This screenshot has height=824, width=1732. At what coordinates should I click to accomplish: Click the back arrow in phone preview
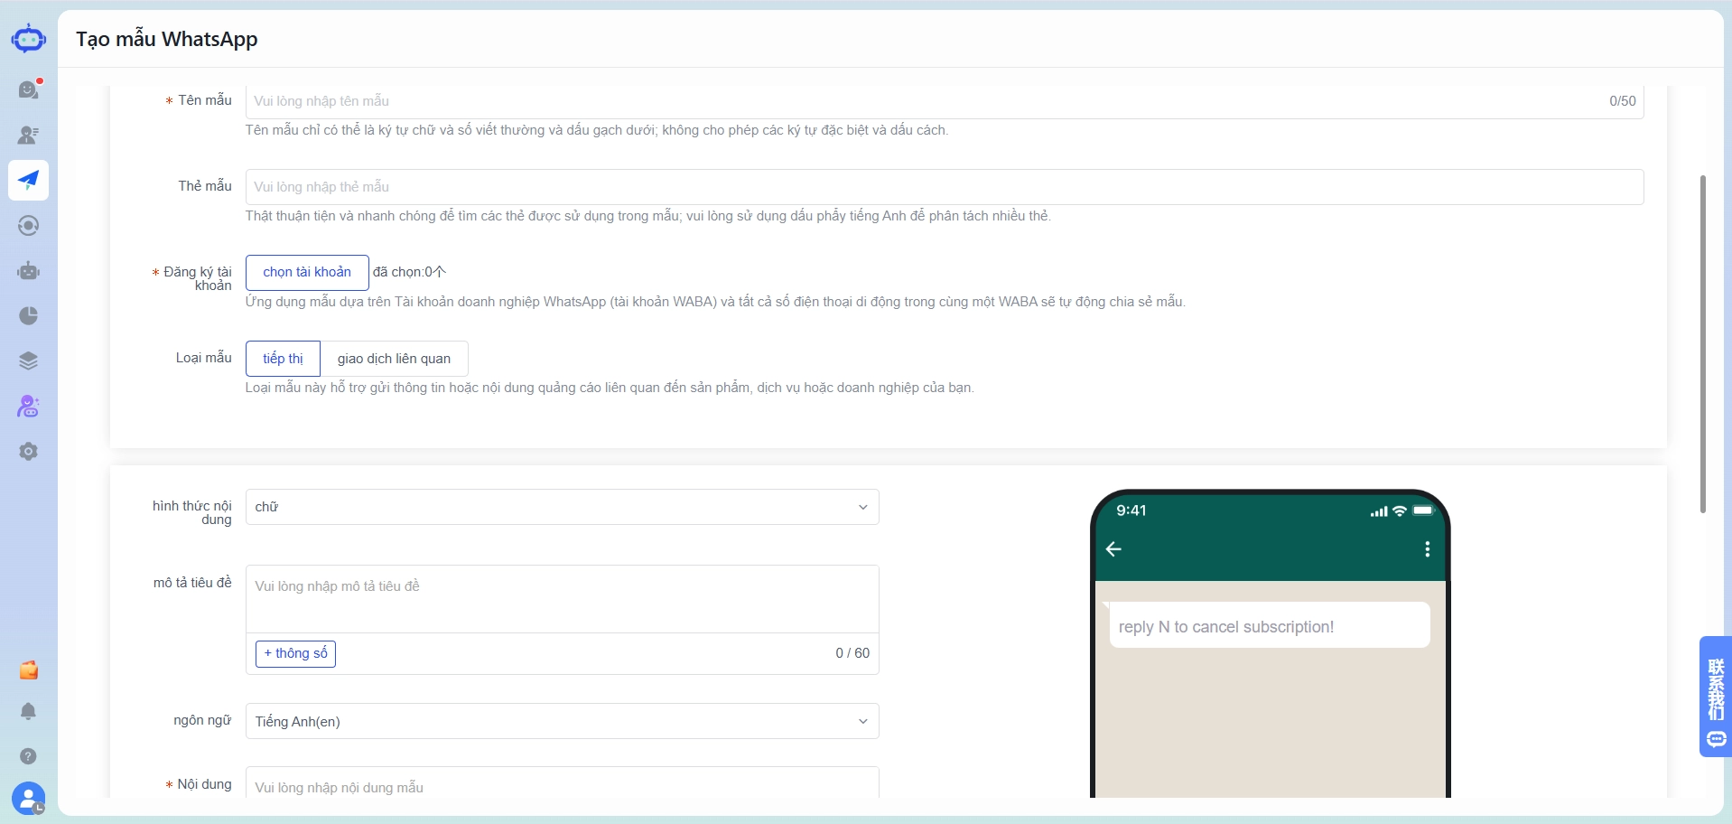(1113, 548)
